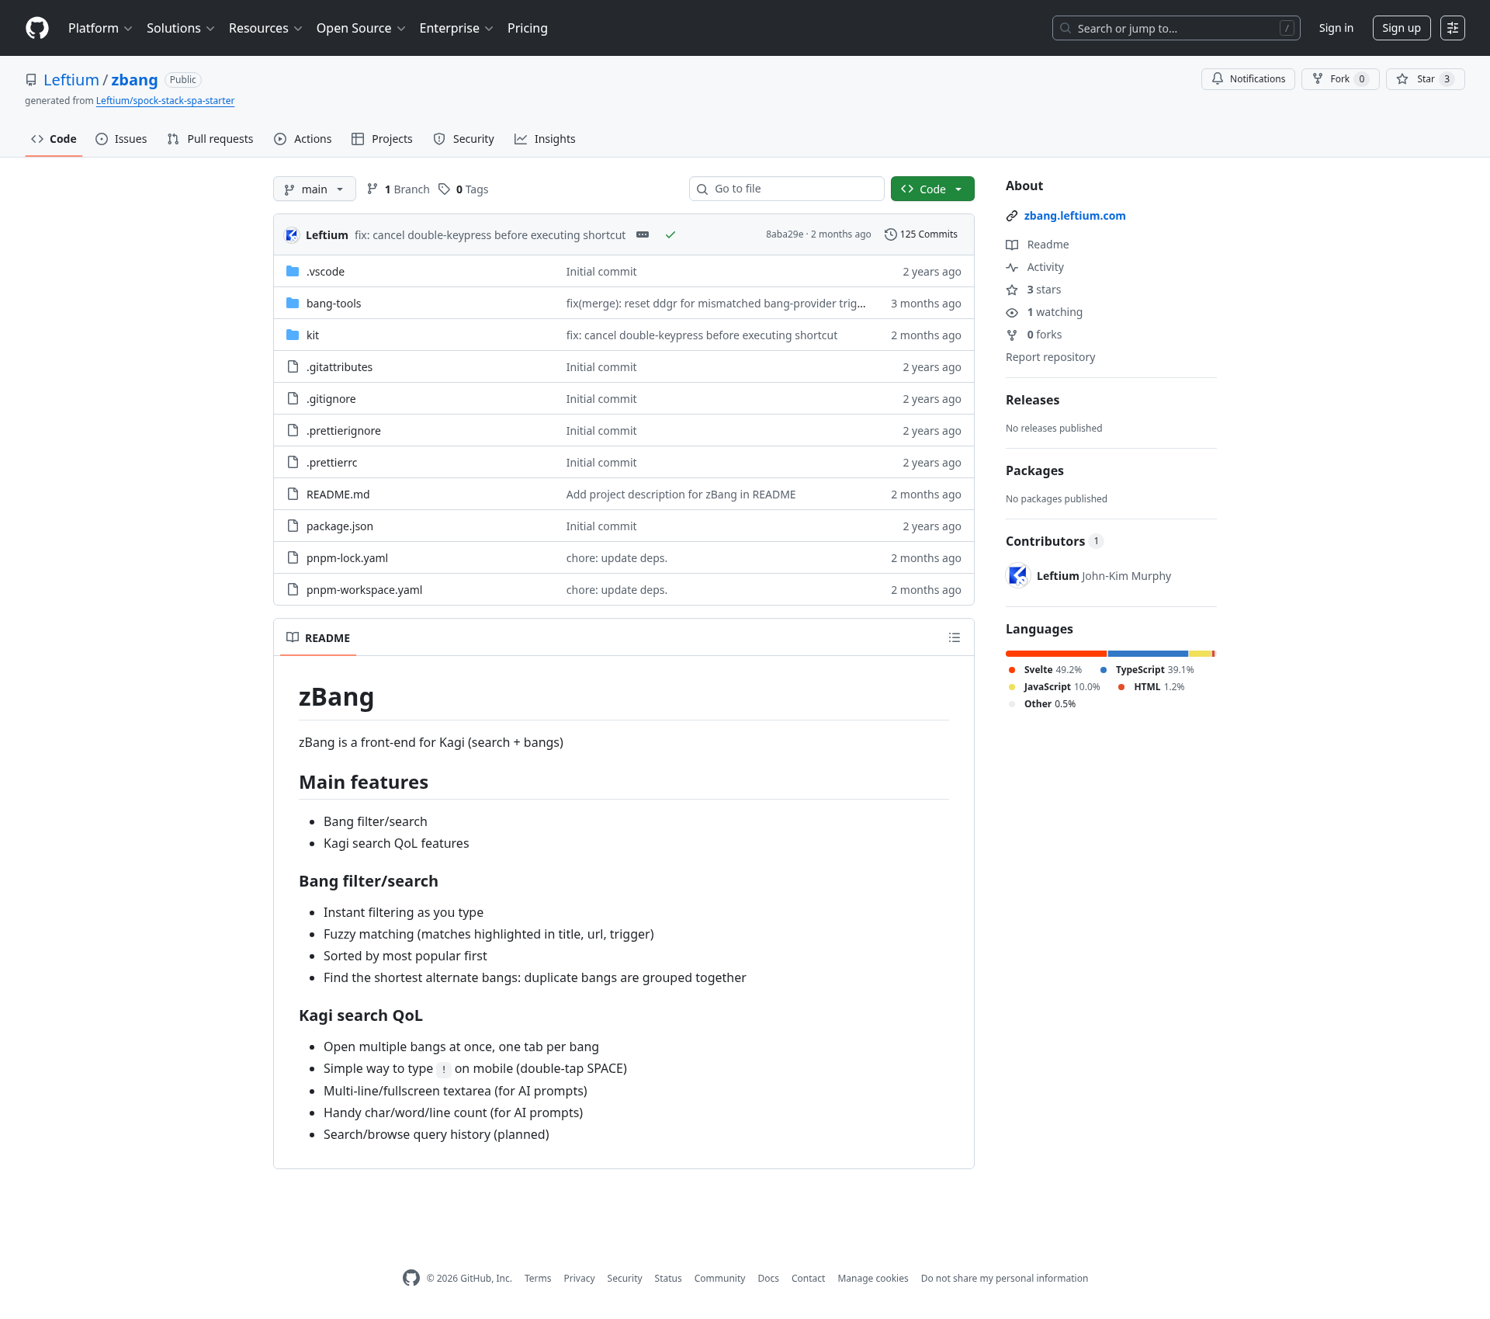Click the Fork button
Image resolution: width=1490 pixels, height=1319 pixels.
coord(1340,79)
